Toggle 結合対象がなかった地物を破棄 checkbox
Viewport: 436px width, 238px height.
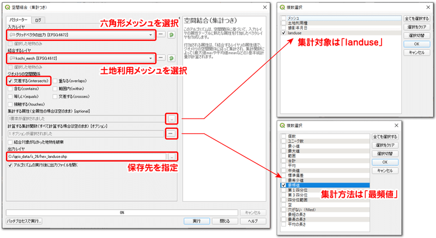10,142
